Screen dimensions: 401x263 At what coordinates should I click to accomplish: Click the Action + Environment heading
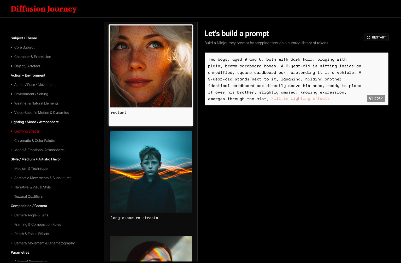click(28, 75)
